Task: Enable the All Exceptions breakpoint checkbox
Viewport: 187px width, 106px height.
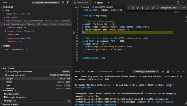Action: point(5,94)
